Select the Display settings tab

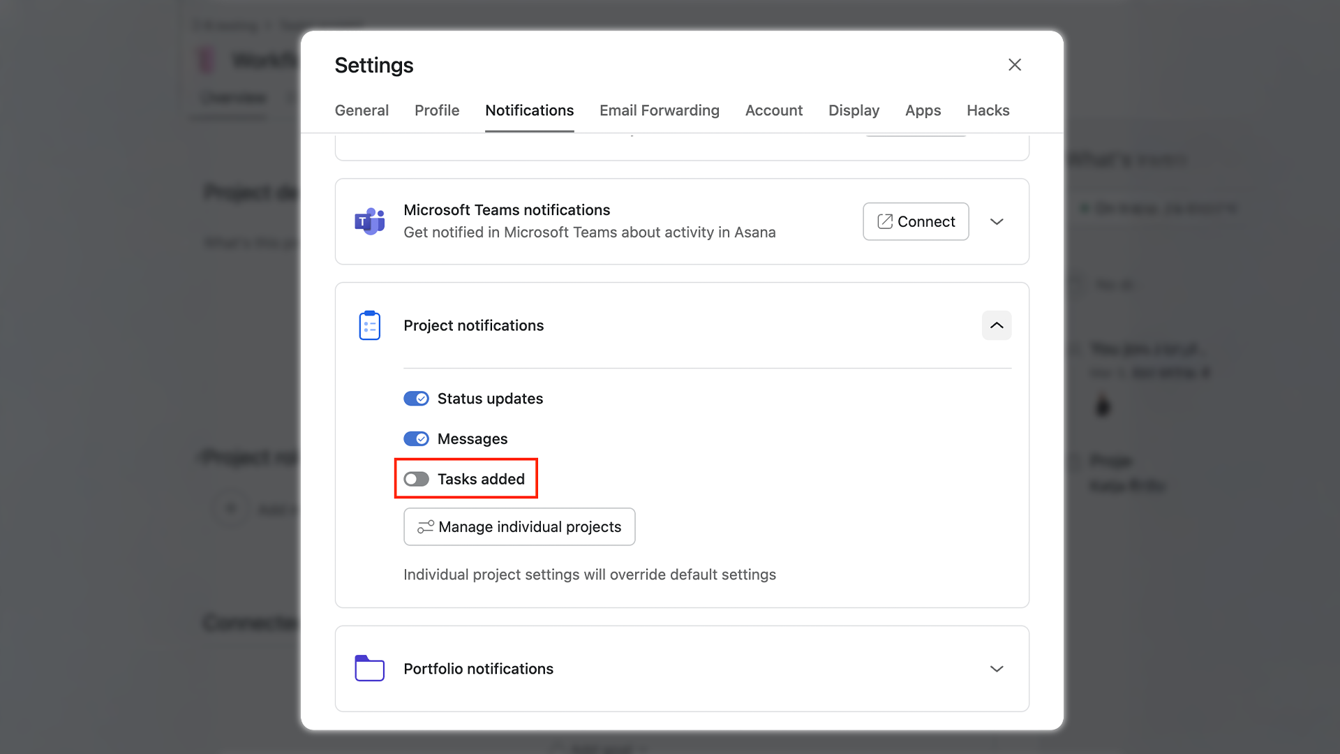tap(854, 110)
